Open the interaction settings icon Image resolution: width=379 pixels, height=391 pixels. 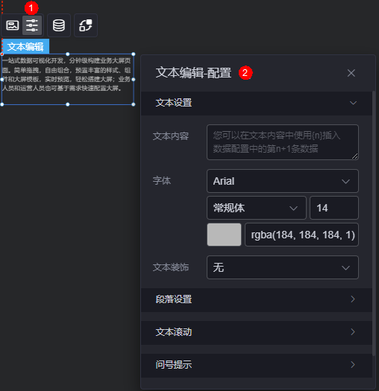(86, 25)
